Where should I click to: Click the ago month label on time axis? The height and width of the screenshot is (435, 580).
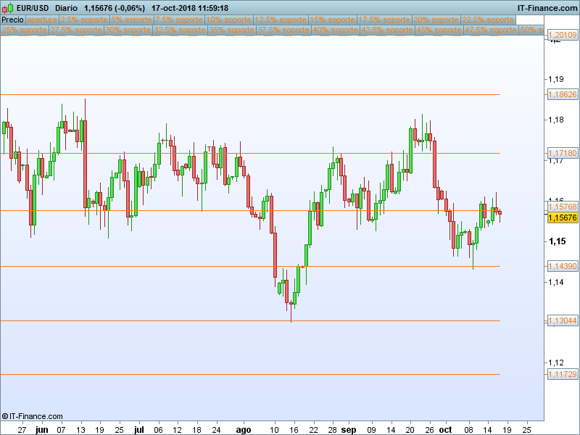[x=244, y=429]
